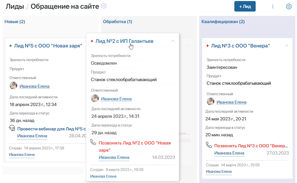Click the page title Обращение на сайте
The height and width of the screenshot is (183, 297).
tap(65, 6)
